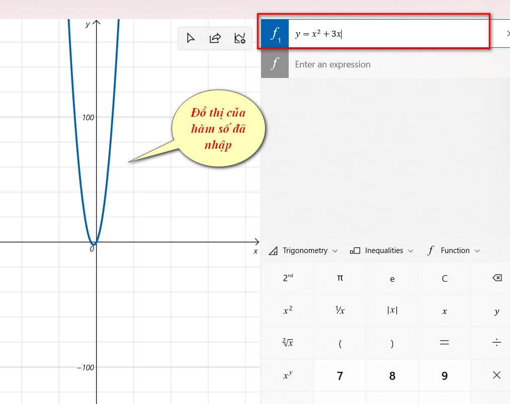This screenshot has height=404, width=510.
Task: Click the number 8 key
Action: tap(392, 375)
